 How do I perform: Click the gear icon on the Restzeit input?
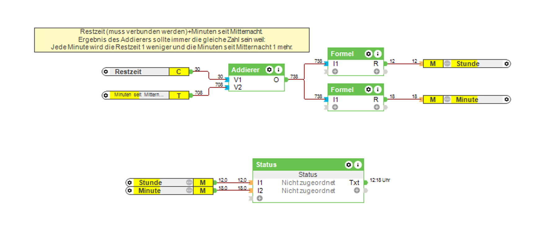pos(106,72)
